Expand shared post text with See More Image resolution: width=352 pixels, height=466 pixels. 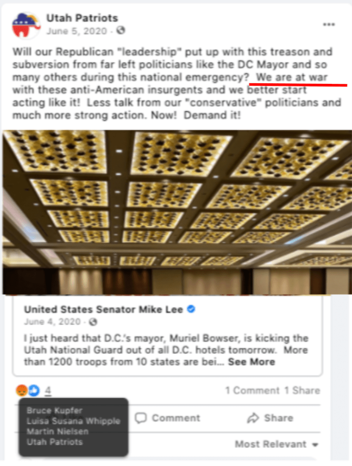point(251,362)
